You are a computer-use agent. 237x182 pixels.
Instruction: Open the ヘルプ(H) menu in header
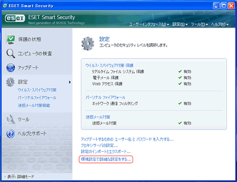pos(220,24)
